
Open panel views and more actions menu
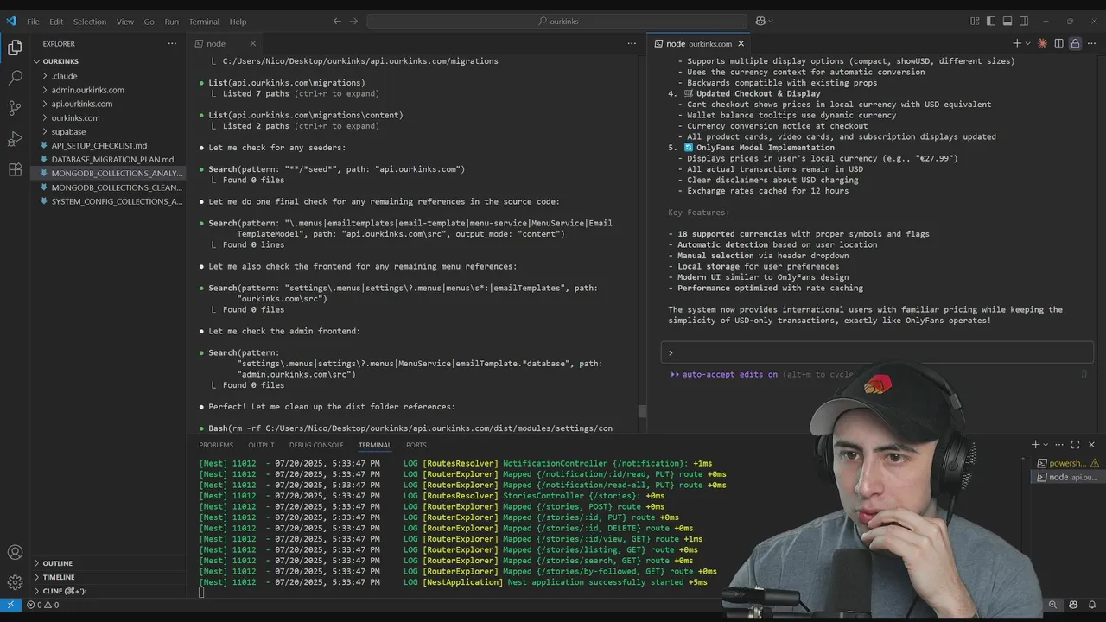pyautogui.click(x=1059, y=445)
